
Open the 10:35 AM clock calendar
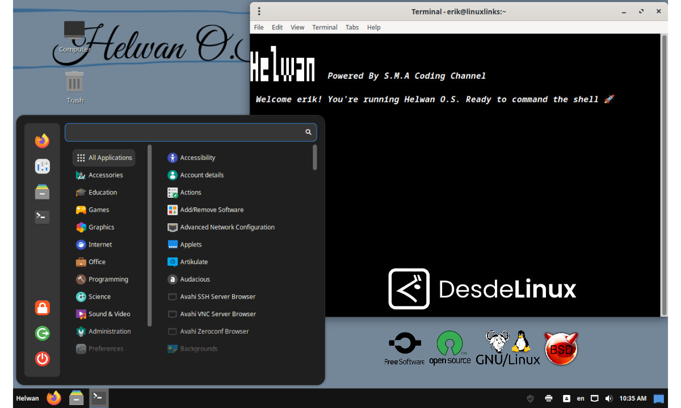(x=633, y=398)
